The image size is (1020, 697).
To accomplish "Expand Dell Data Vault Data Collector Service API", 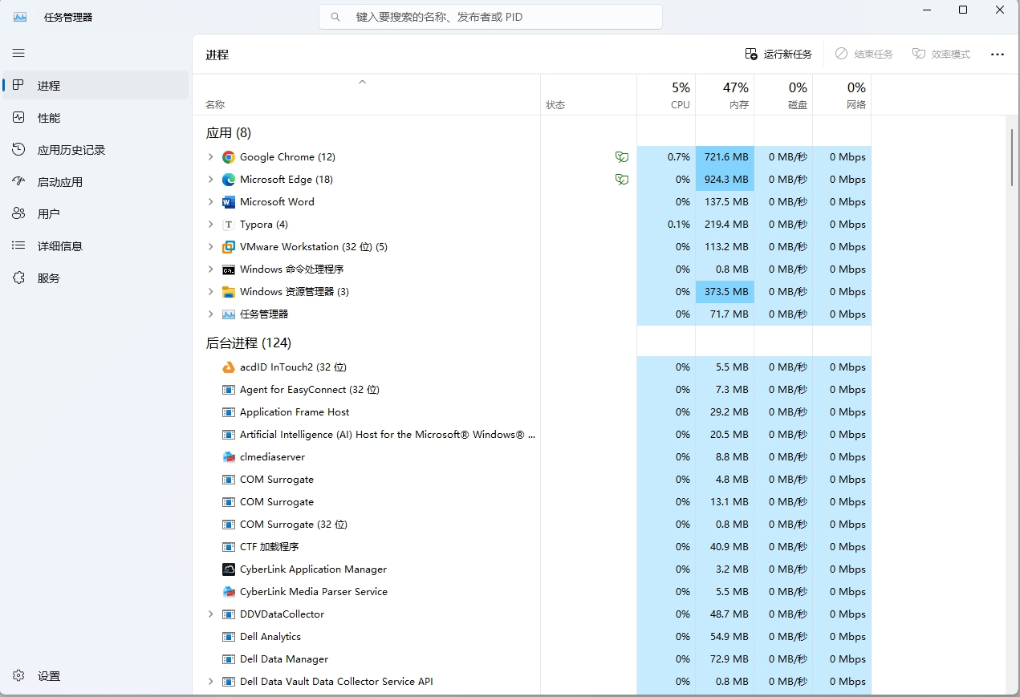I will coord(211,682).
